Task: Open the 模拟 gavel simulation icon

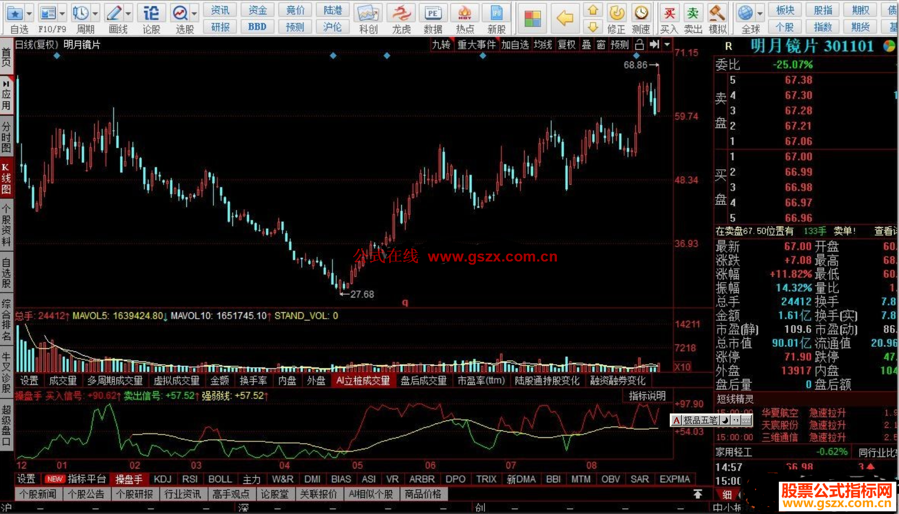Action: (x=717, y=13)
